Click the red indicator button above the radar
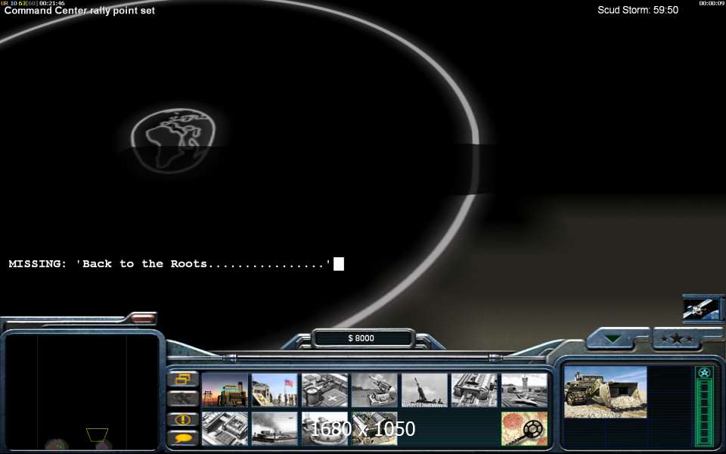 [143, 318]
